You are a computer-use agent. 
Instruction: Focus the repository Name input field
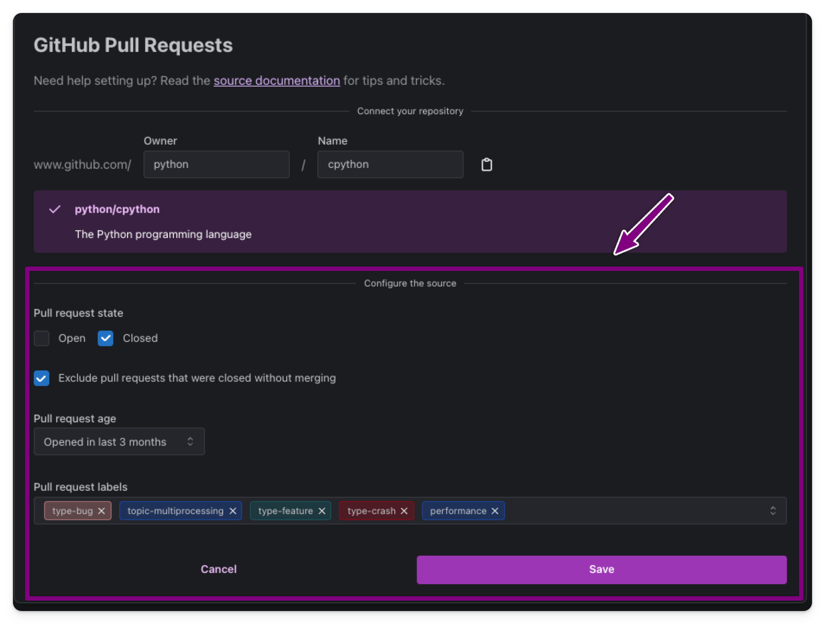[x=390, y=164]
